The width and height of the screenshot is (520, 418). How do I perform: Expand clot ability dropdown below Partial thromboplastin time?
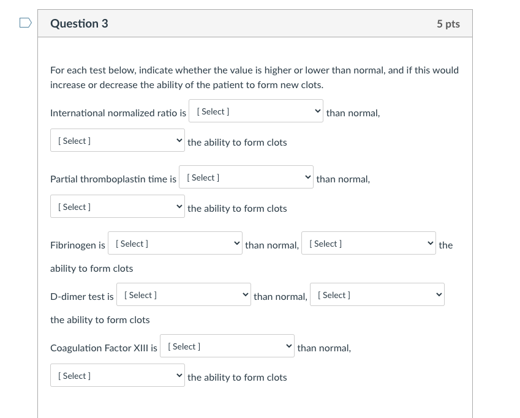[117, 207]
